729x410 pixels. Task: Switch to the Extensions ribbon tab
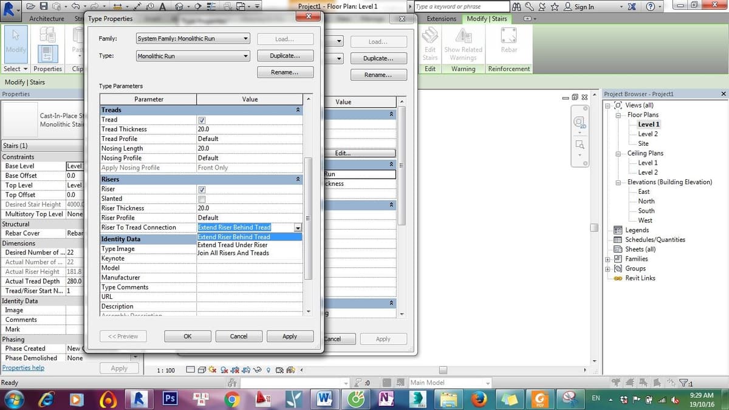click(442, 19)
